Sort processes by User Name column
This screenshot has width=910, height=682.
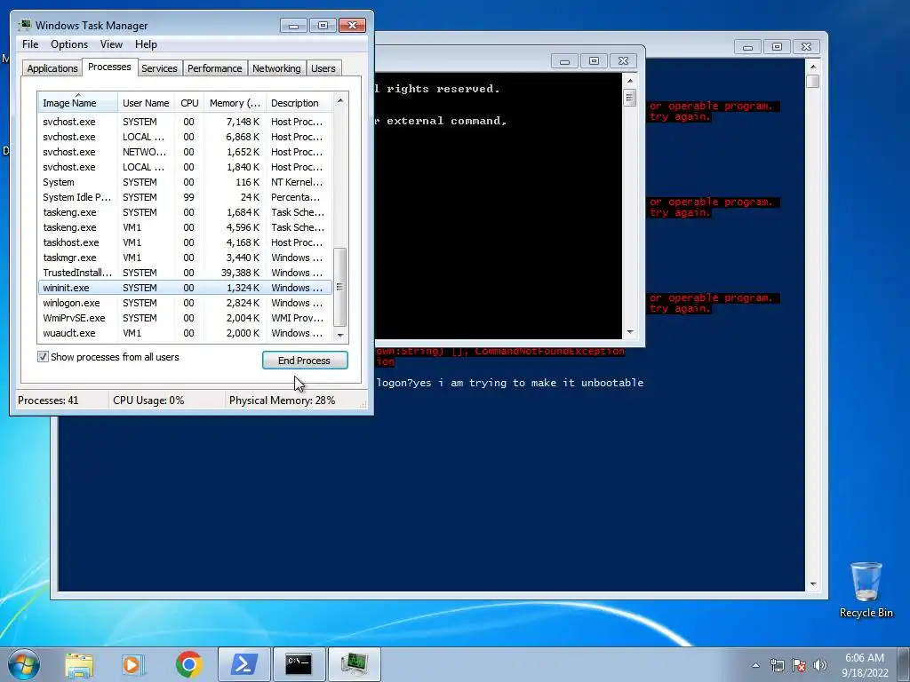pyautogui.click(x=147, y=103)
